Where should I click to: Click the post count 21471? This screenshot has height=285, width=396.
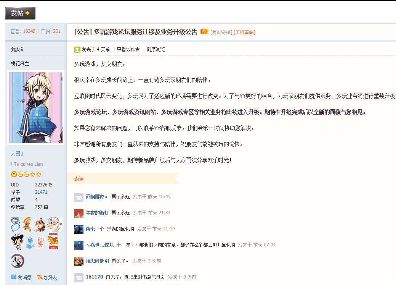41,192
